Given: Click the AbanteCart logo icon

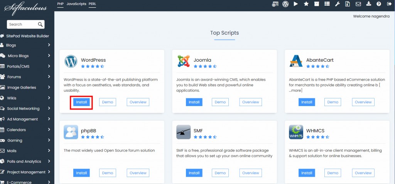Looking at the screenshot, I should [296, 61].
